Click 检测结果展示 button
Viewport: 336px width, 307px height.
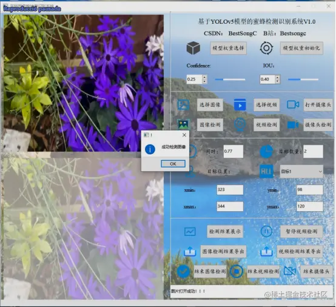click(x=225, y=232)
